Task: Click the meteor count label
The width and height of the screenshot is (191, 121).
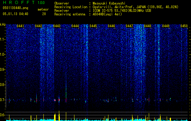Action: [x=43, y=9]
